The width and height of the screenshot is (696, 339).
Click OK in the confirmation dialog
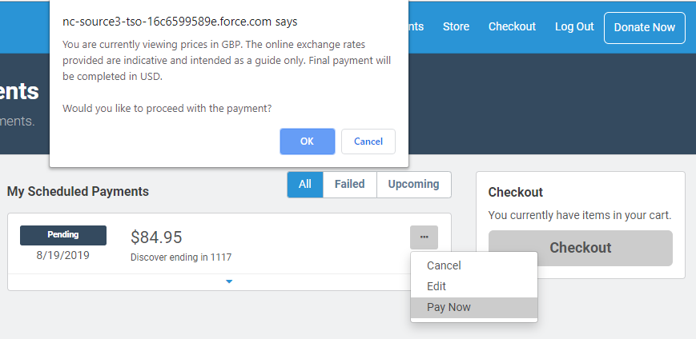point(307,142)
